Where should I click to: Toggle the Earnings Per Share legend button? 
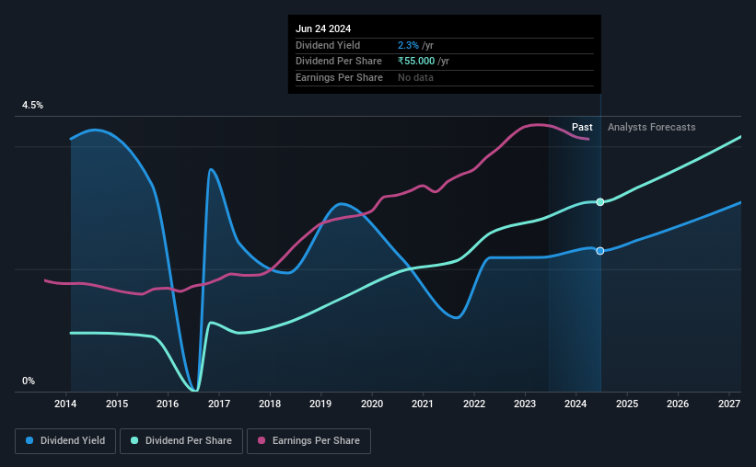pyautogui.click(x=308, y=441)
